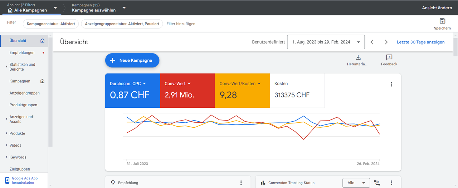
Task: Open the date range picker dropdown
Action: tap(326, 42)
